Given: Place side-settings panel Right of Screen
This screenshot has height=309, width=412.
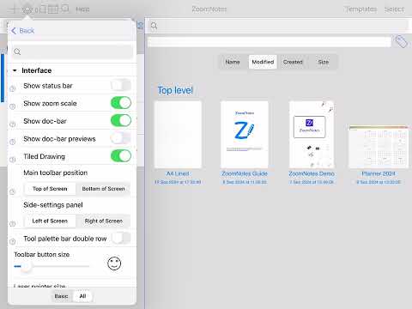Looking at the screenshot, I should 103,221.
